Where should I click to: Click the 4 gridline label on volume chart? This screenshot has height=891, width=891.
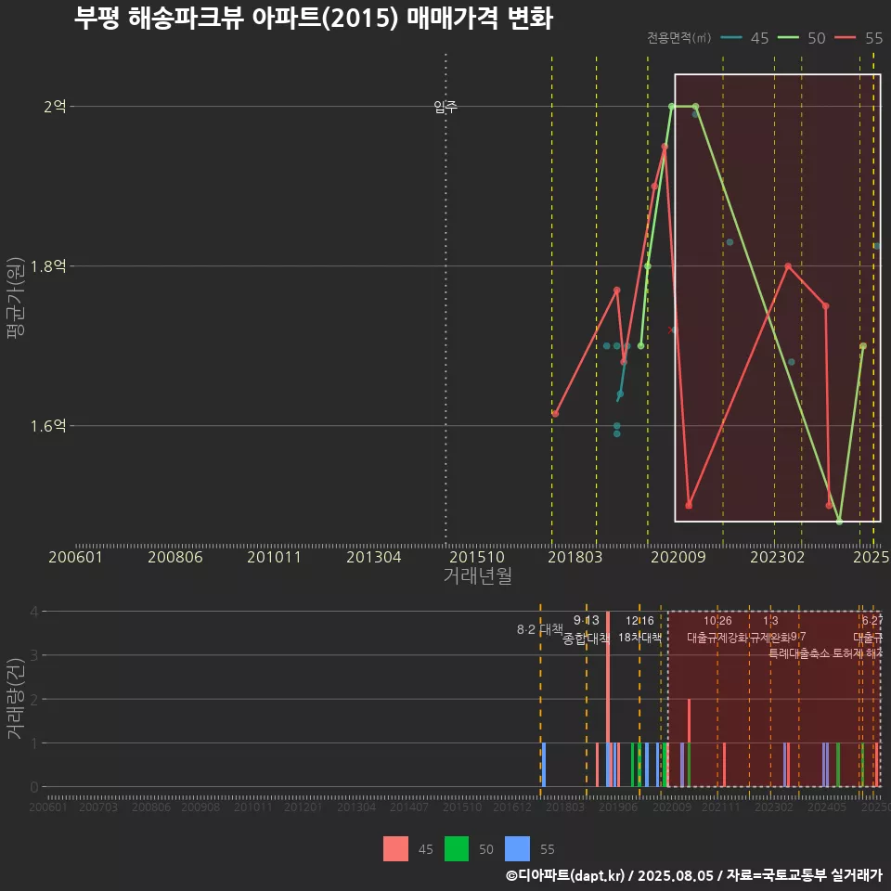point(34,612)
